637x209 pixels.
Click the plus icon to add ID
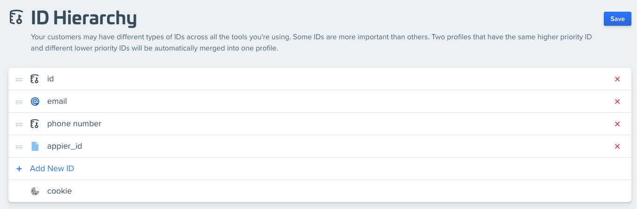[x=19, y=169]
